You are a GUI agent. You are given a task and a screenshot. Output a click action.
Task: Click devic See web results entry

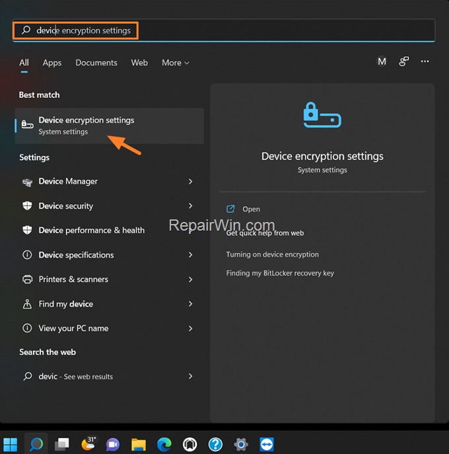point(110,377)
